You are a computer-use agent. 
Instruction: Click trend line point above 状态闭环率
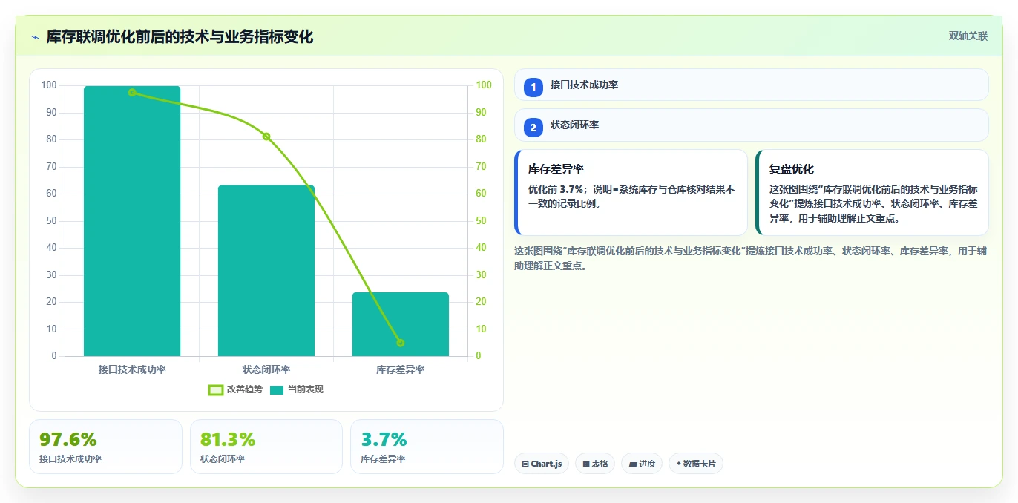(266, 137)
